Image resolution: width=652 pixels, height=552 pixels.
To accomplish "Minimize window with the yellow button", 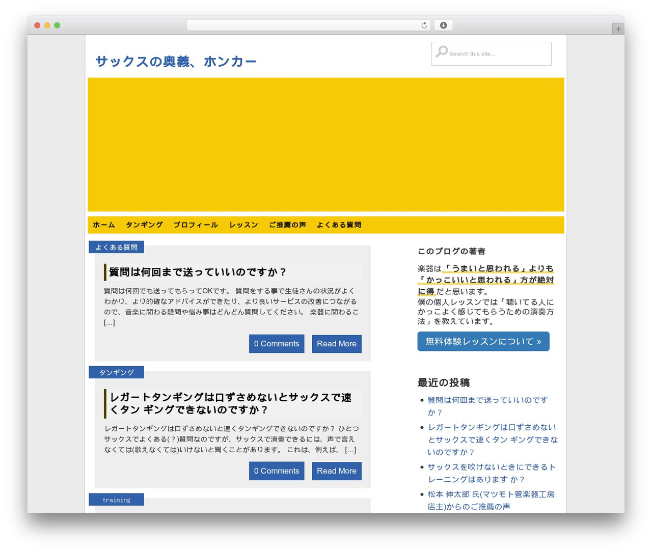I will click(47, 25).
